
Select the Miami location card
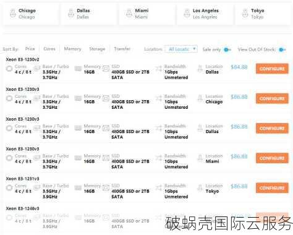click(x=147, y=14)
